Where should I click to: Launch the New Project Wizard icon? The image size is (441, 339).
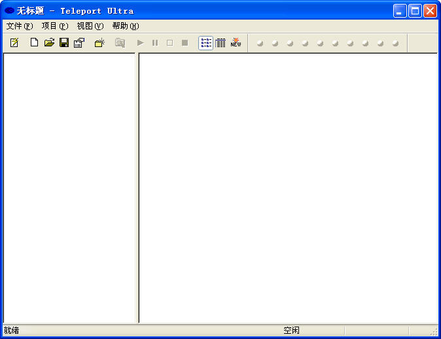pyautogui.click(x=14, y=42)
